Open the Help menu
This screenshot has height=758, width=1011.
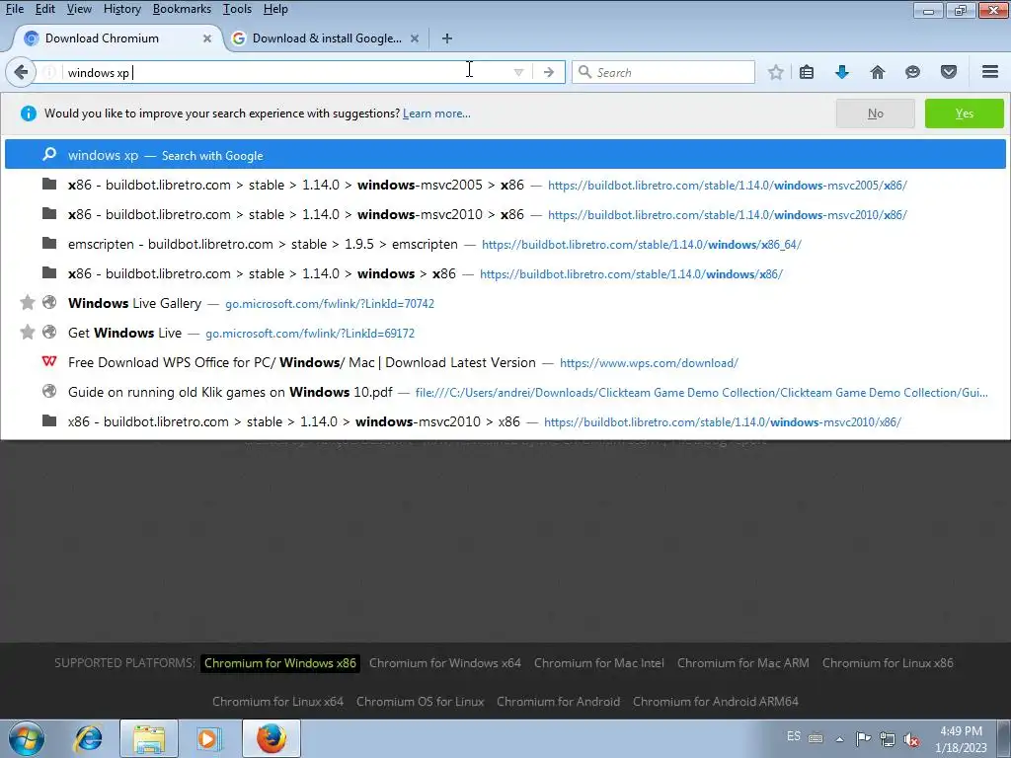click(x=275, y=9)
